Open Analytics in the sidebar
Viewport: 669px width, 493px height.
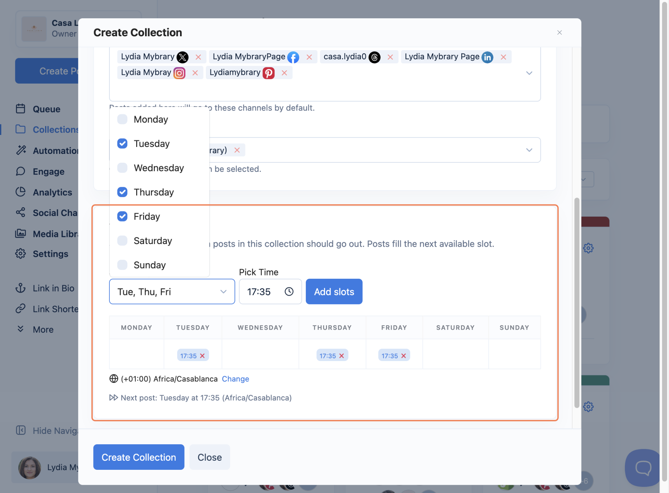click(x=52, y=192)
